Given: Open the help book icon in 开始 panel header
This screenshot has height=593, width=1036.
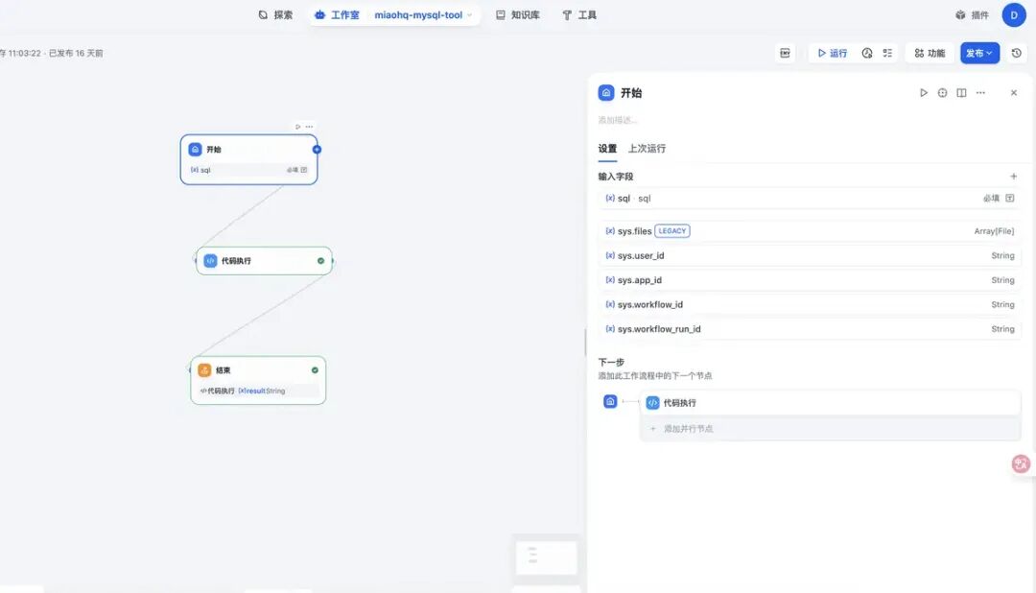Looking at the screenshot, I should coord(961,92).
